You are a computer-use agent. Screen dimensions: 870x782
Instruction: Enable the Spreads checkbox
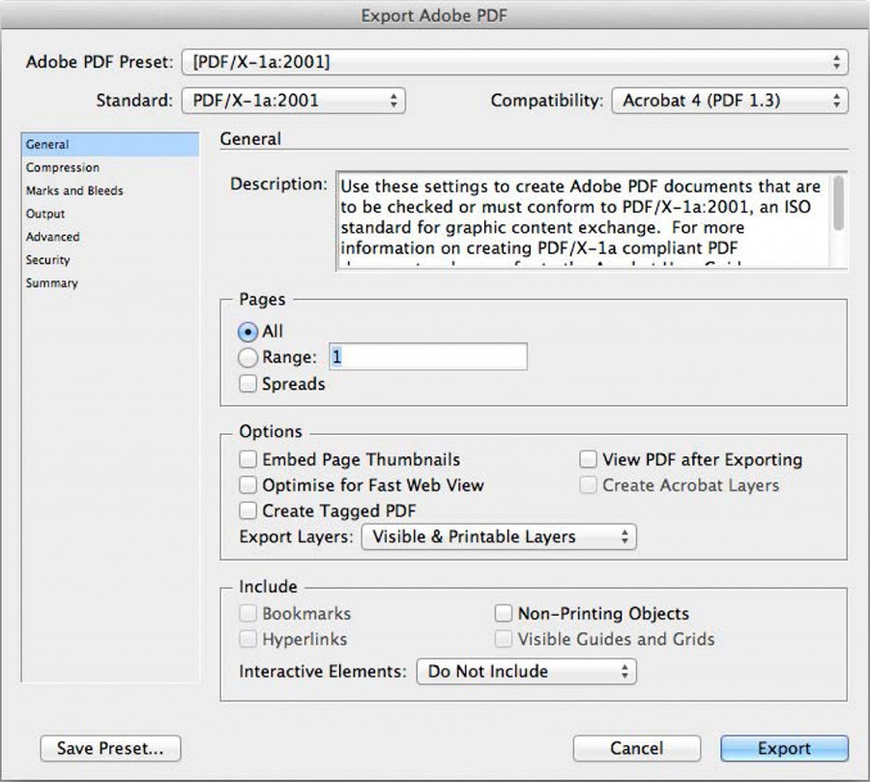tap(247, 384)
